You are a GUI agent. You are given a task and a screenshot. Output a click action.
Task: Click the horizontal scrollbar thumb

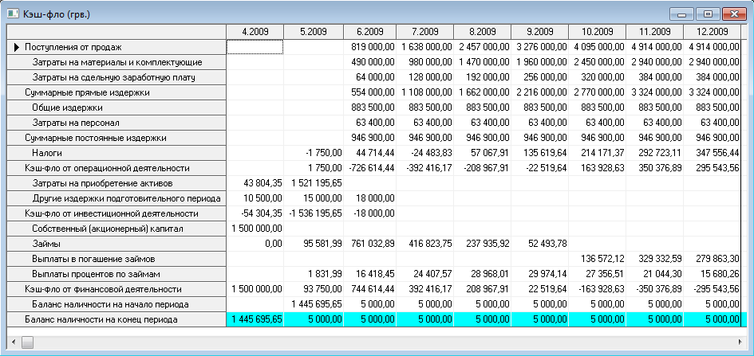pyautogui.click(x=28, y=342)
